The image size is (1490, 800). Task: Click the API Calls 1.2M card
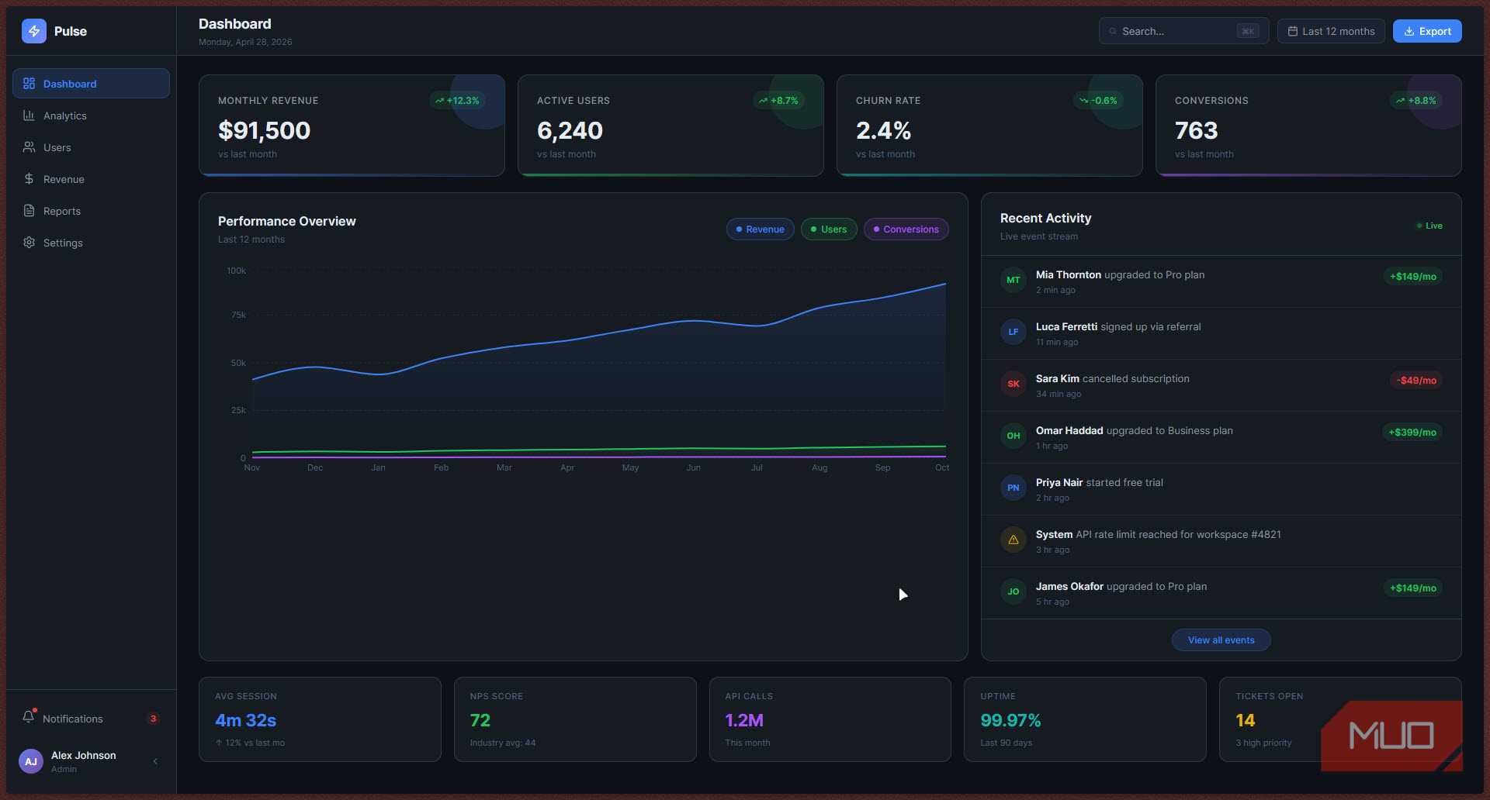click(x=830, y=719)
